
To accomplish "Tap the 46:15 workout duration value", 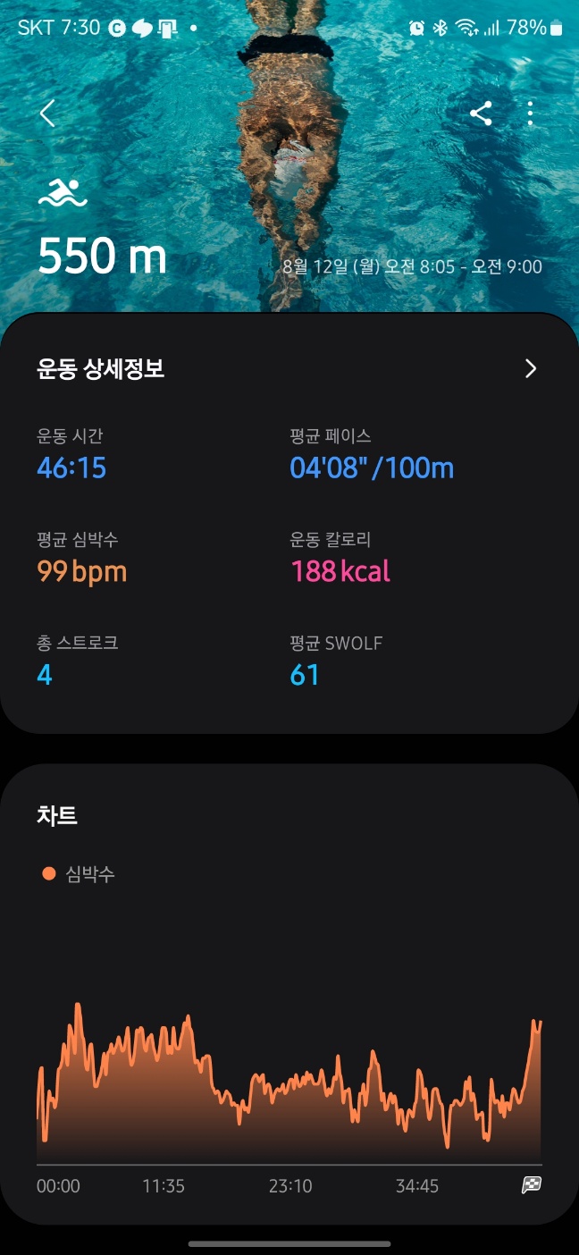I will [71, 467].
